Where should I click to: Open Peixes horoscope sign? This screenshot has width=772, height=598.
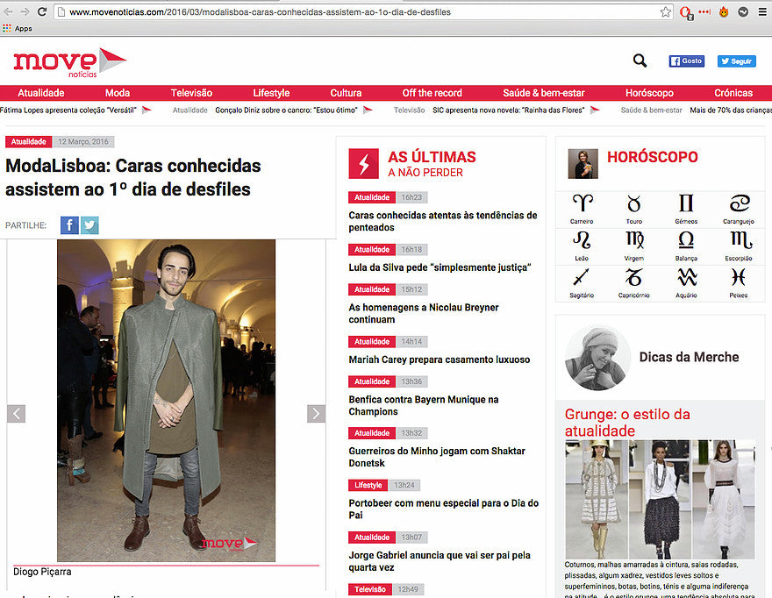pos(739,283)
